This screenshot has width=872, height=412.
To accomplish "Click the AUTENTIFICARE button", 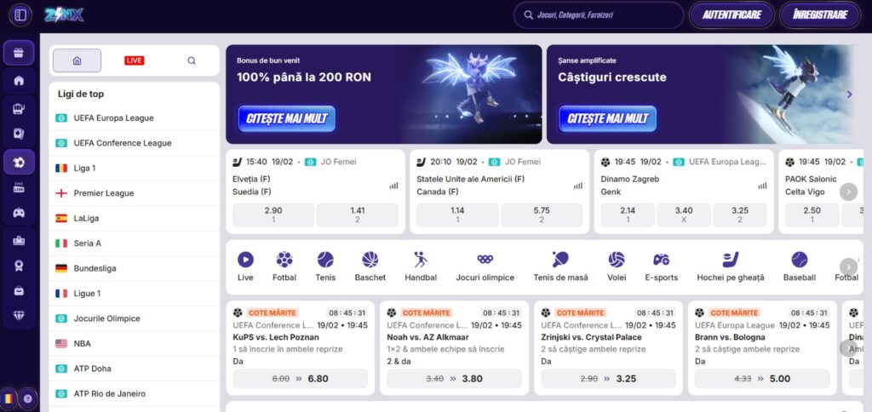I will pos(731,14).
